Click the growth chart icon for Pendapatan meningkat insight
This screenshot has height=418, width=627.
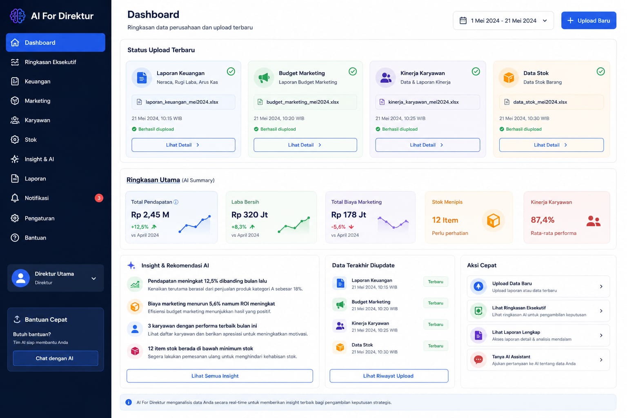click(x=135, y=284)
